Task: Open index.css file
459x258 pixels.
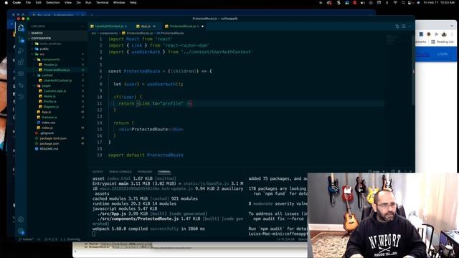Action: [48, 123]
